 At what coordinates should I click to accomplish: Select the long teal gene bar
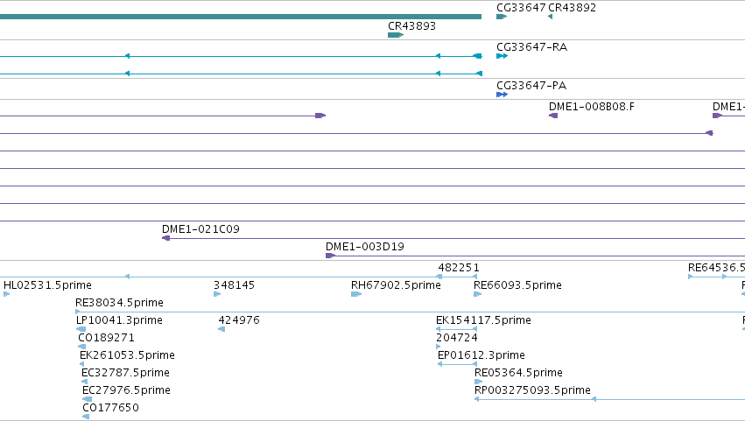(241, 17)
